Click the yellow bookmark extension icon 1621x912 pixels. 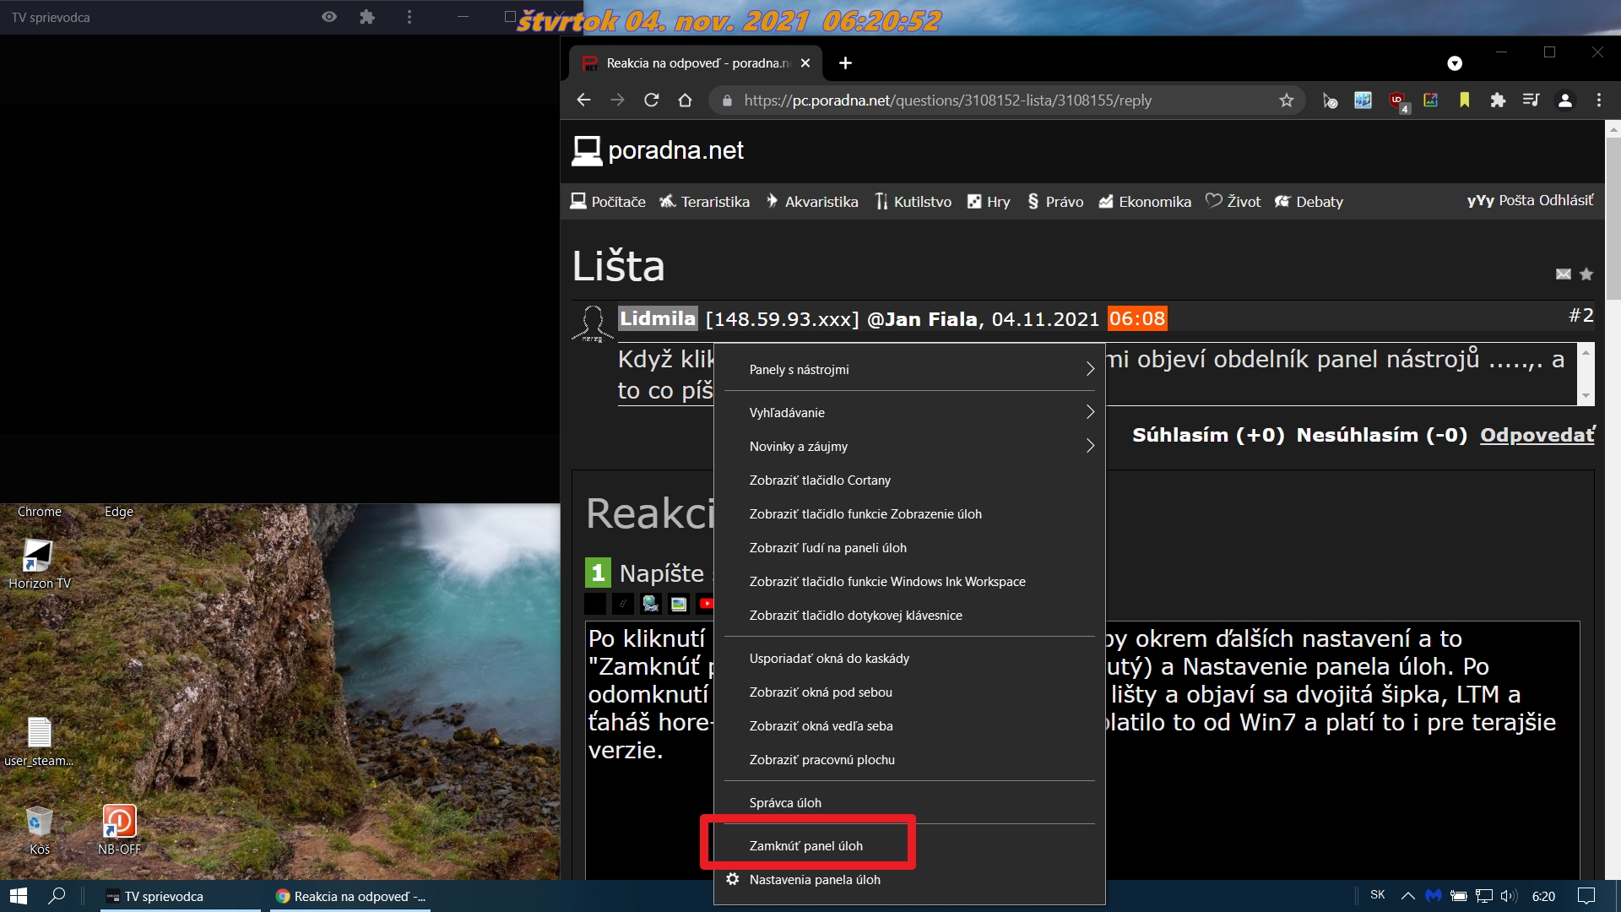[x=1464, y=100]
